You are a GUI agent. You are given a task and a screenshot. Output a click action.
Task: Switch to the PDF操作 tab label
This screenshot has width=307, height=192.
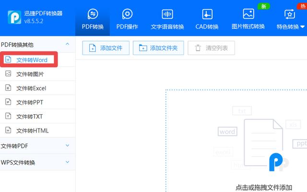(x=127, y=27)
